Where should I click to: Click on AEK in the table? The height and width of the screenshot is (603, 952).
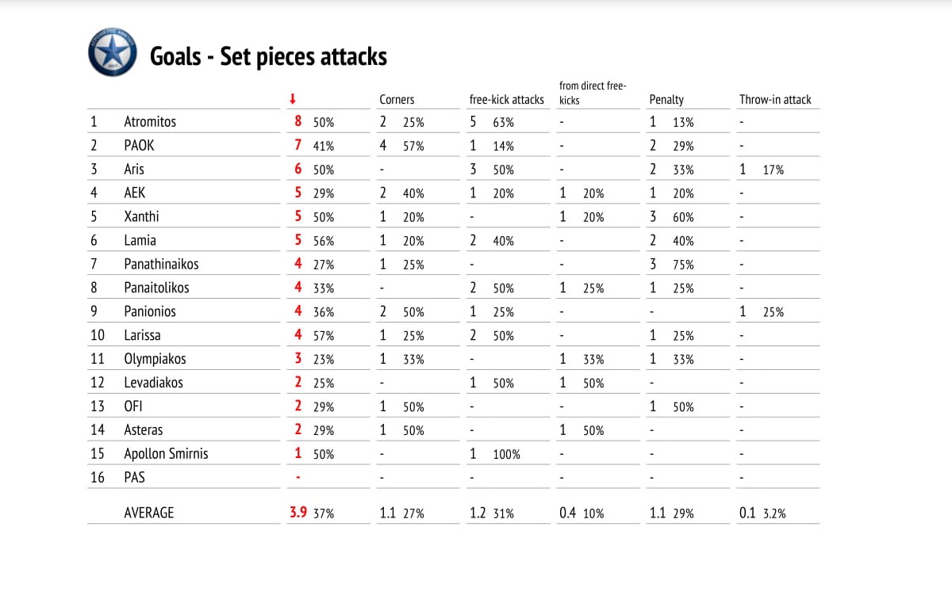(135, 193)
